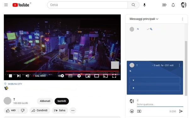Click the magnifier search button
The width and height of the screenshot is (192, 118).
[133, 5]
